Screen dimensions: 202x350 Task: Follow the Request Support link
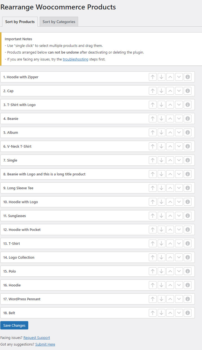(x=37, y=338)
